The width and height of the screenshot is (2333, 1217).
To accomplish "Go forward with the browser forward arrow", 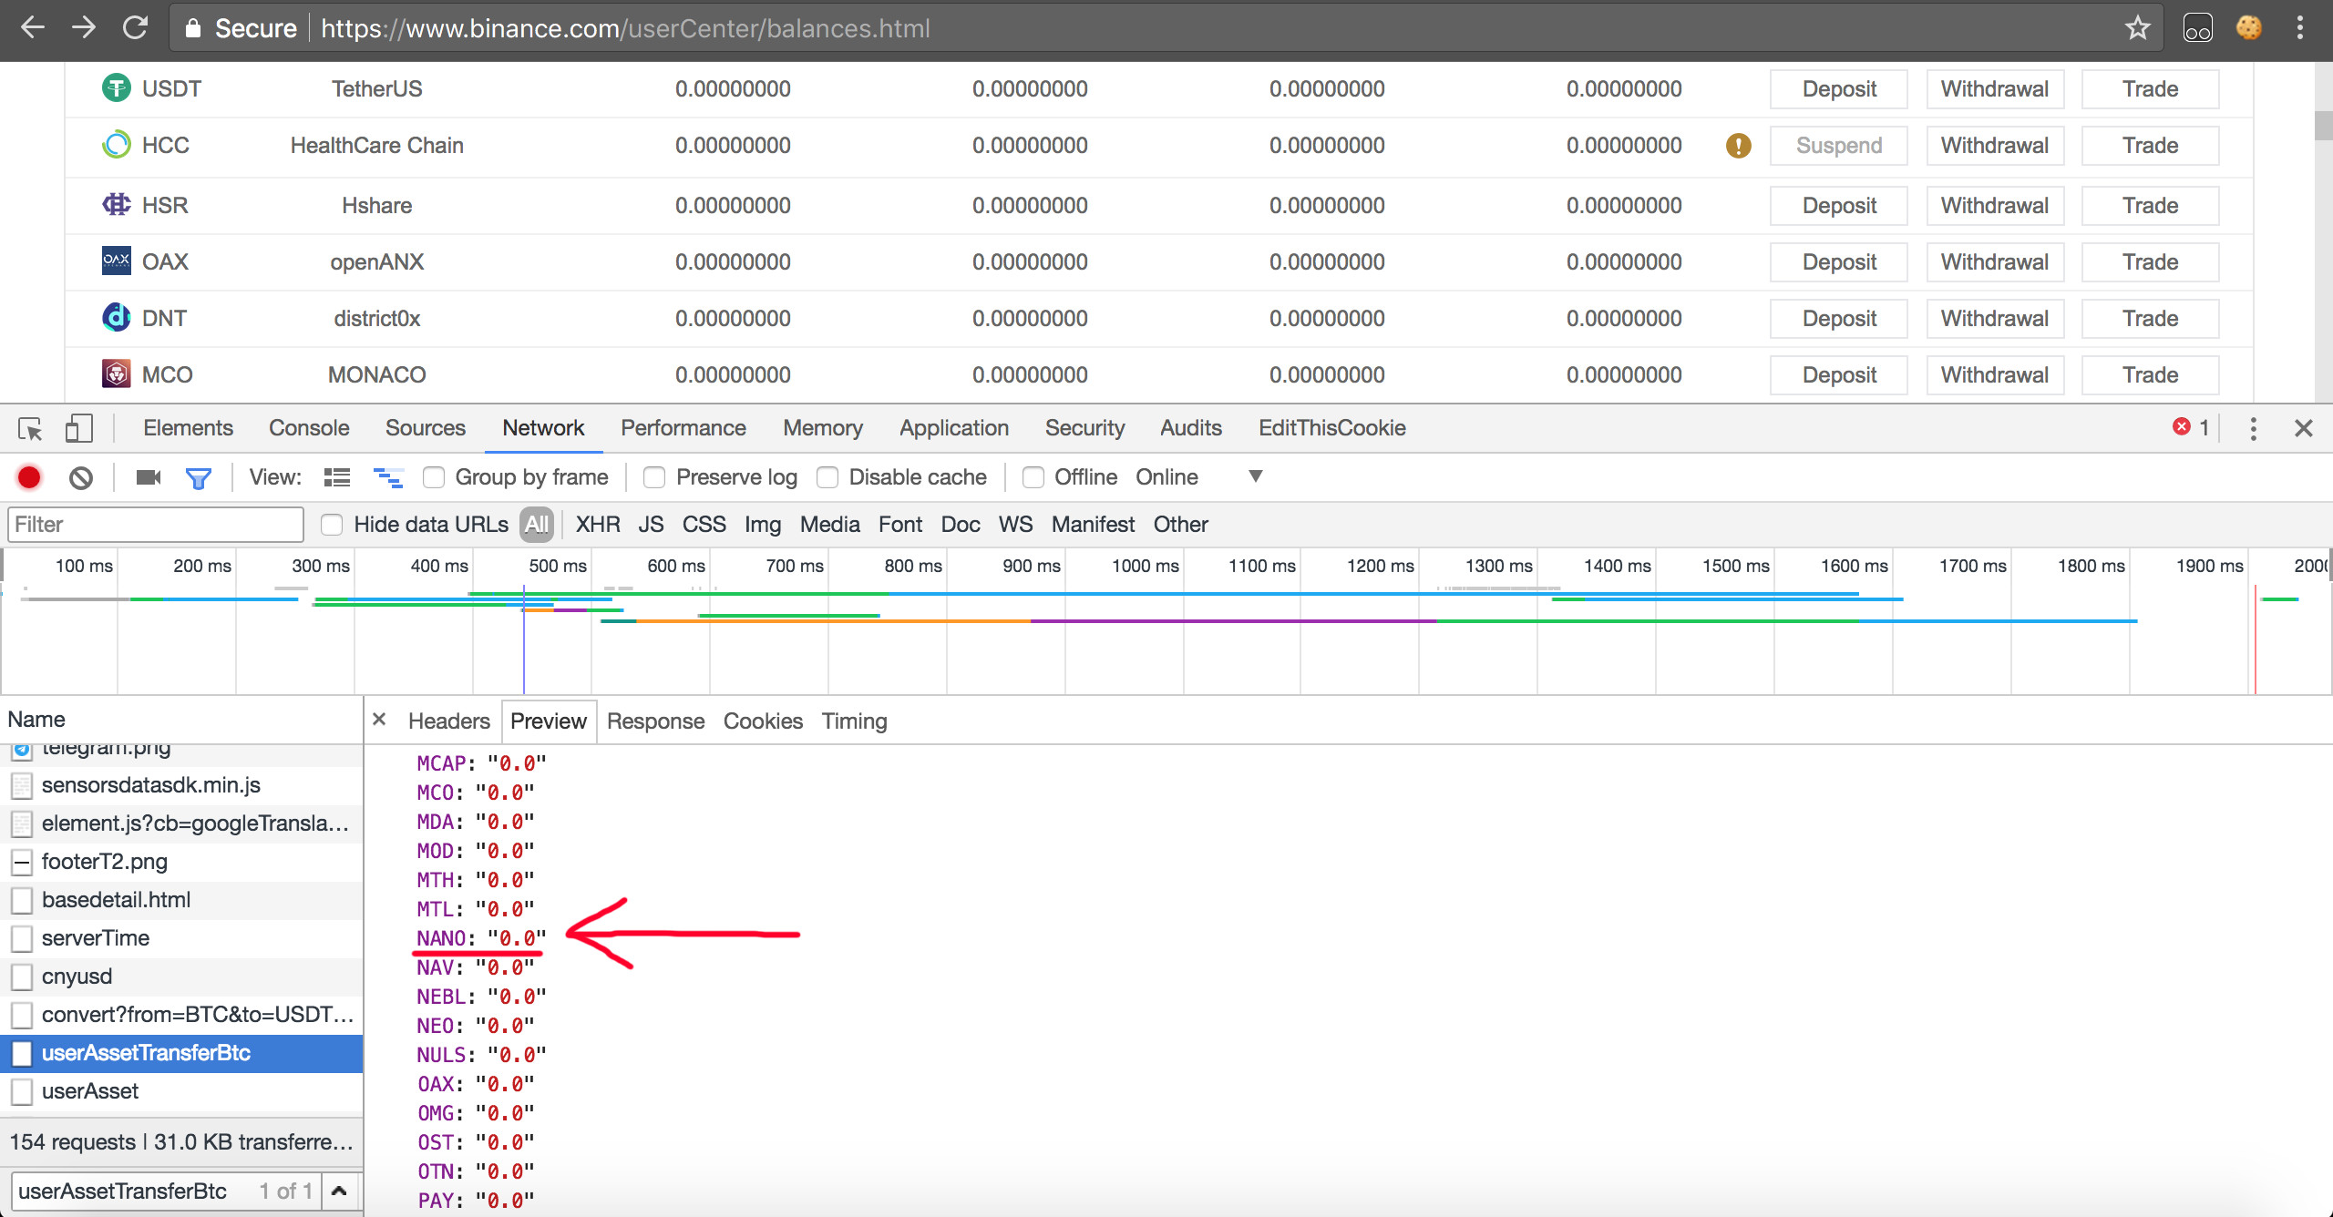I will (x=84, y=28).
